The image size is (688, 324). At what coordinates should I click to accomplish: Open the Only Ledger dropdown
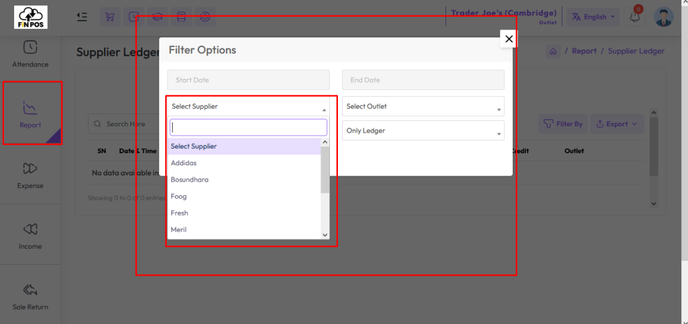click(x=423, y=130)
